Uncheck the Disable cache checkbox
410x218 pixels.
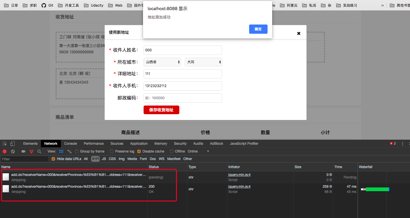coord(139,151)
